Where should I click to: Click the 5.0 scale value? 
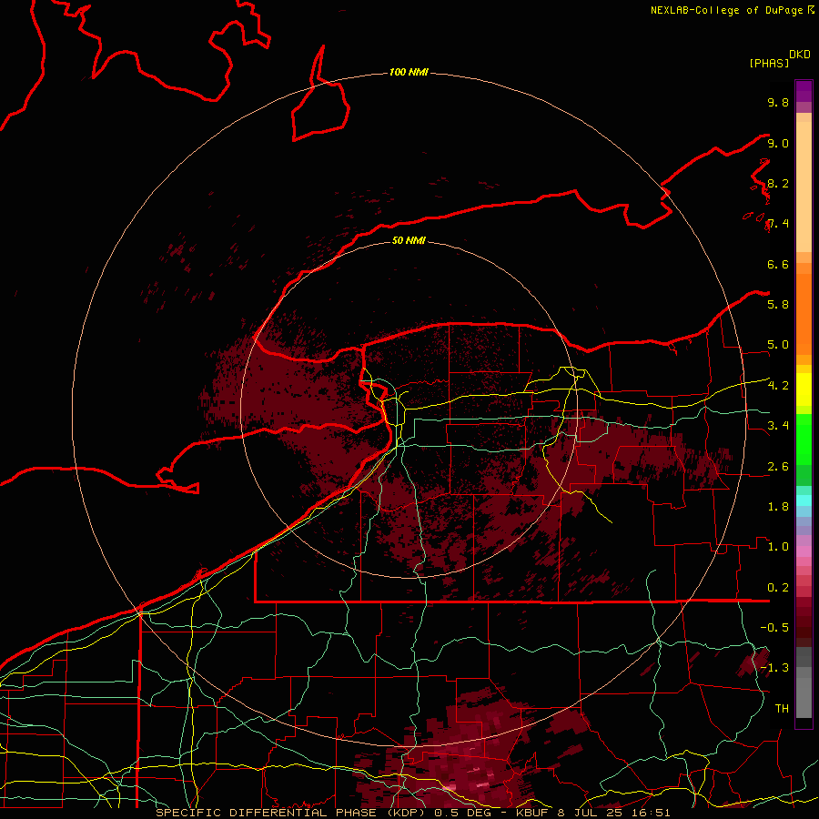point(778,345)
